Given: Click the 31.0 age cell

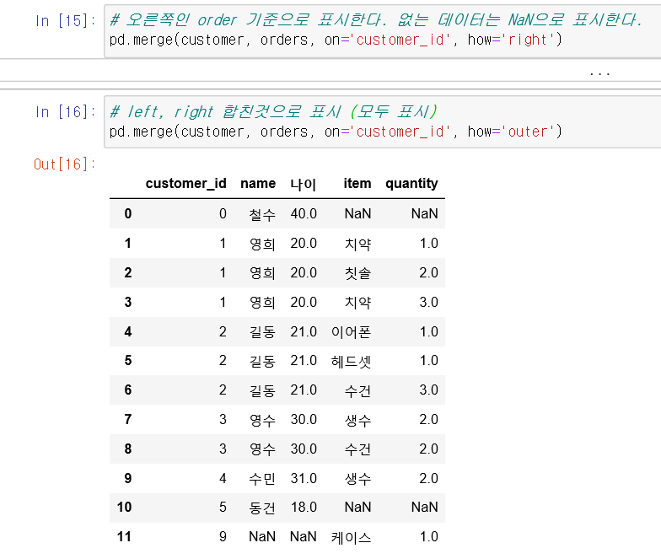Looking at the screenshot, I should (x=304, y=479).
